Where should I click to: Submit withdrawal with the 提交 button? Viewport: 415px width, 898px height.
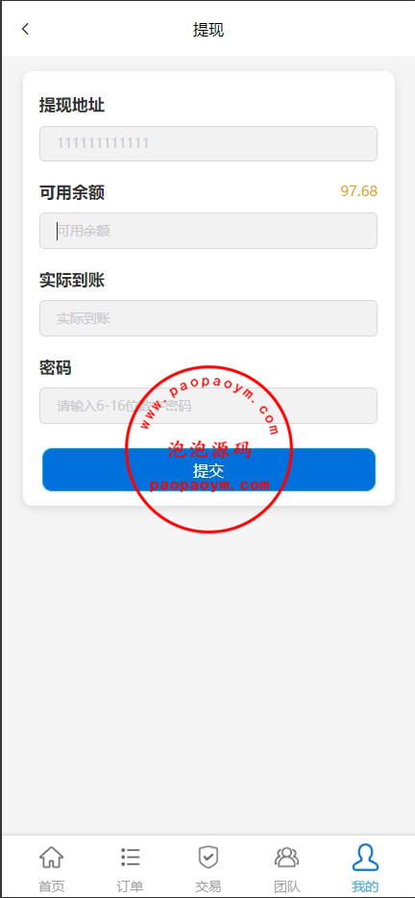pos(208,469)
